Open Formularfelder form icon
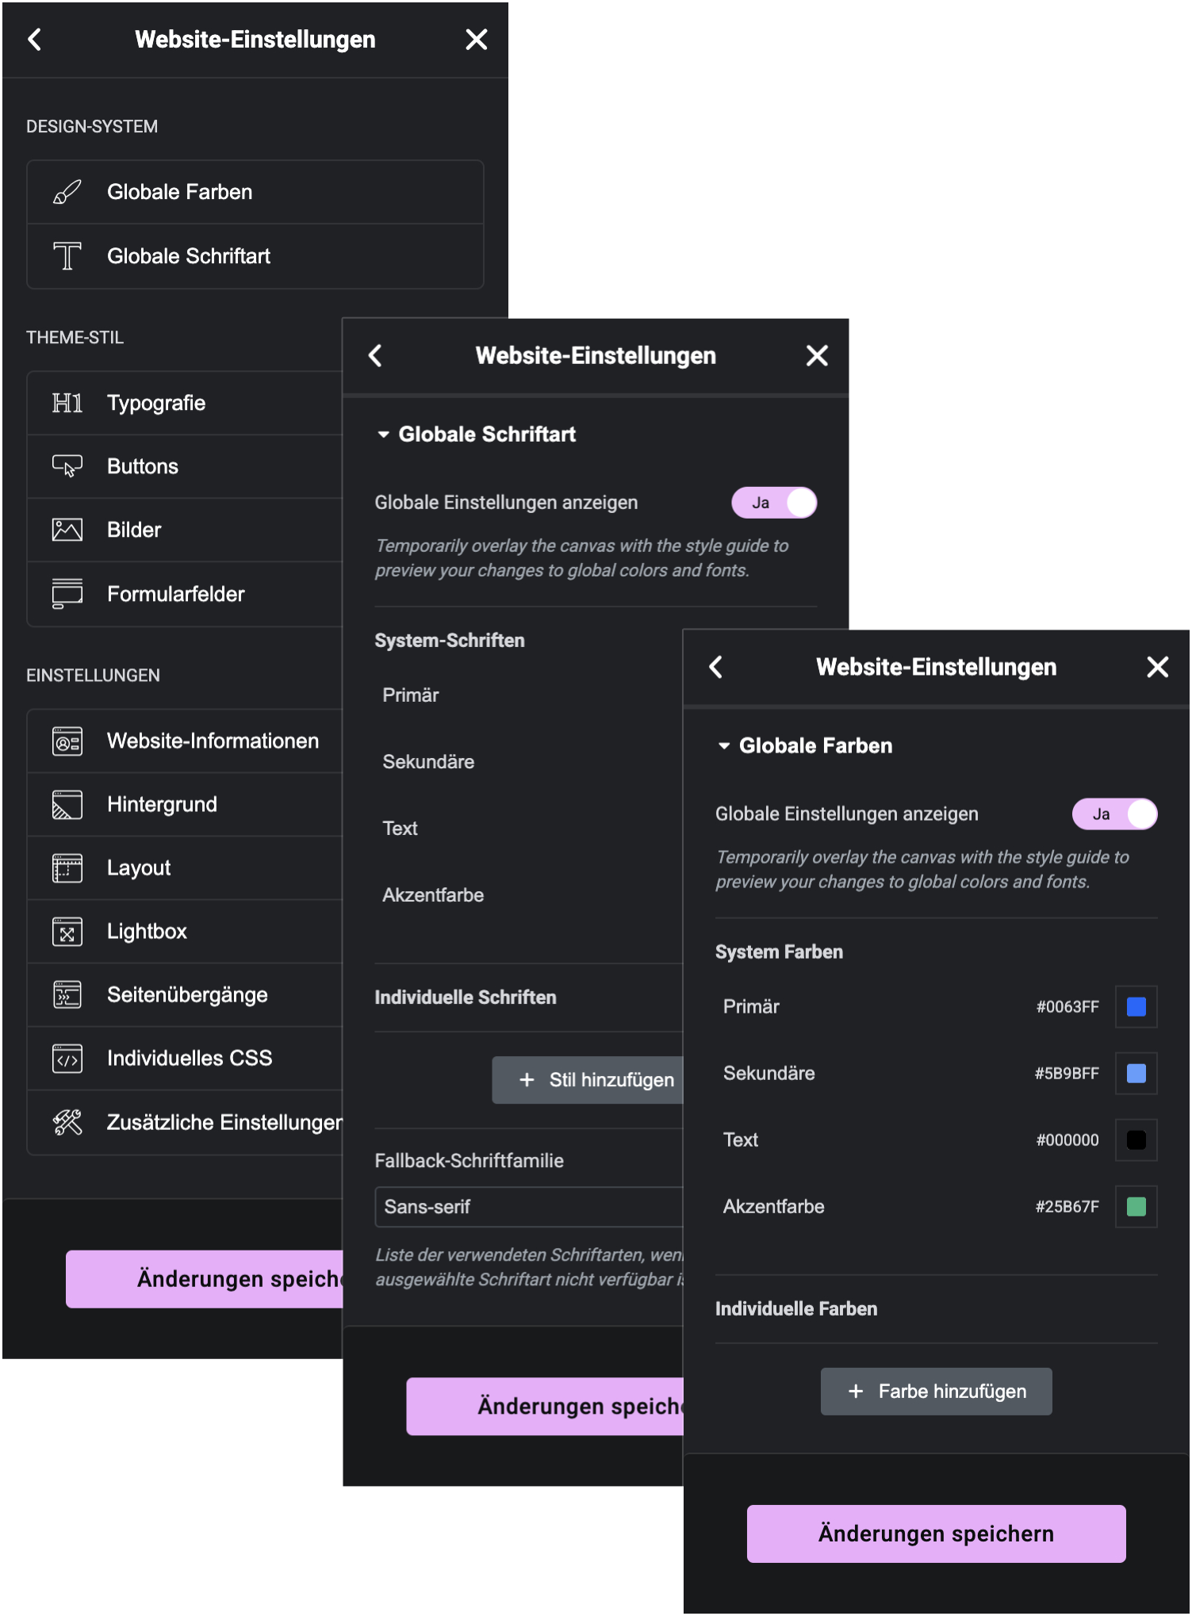1192x1616 pixels. (x=67, y=594)
